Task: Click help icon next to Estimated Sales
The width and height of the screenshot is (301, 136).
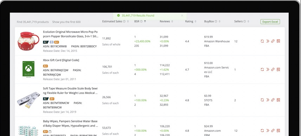Action: coord(124,21)
